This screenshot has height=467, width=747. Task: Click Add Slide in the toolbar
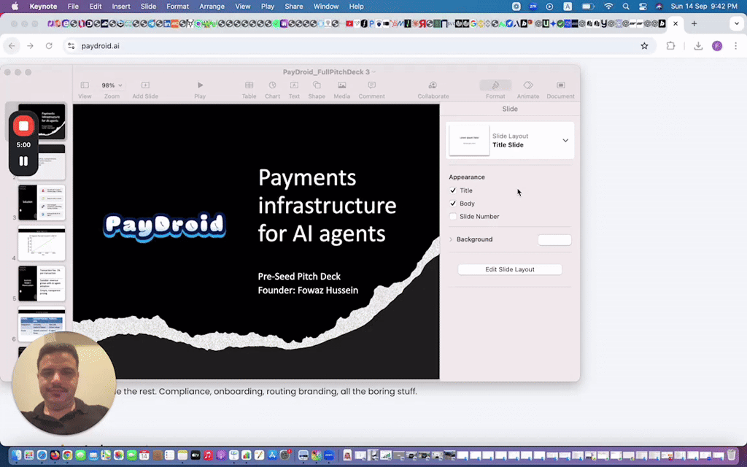pos(145,90)
